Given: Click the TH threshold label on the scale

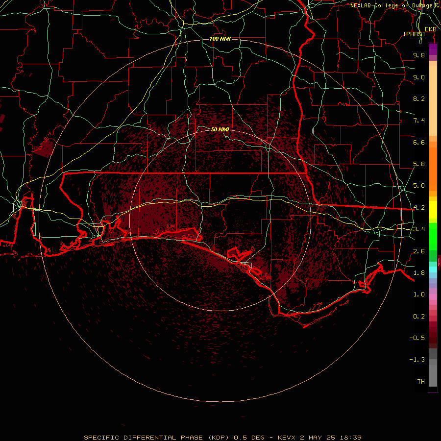Looking at the screenshot, I should point(421,382).
